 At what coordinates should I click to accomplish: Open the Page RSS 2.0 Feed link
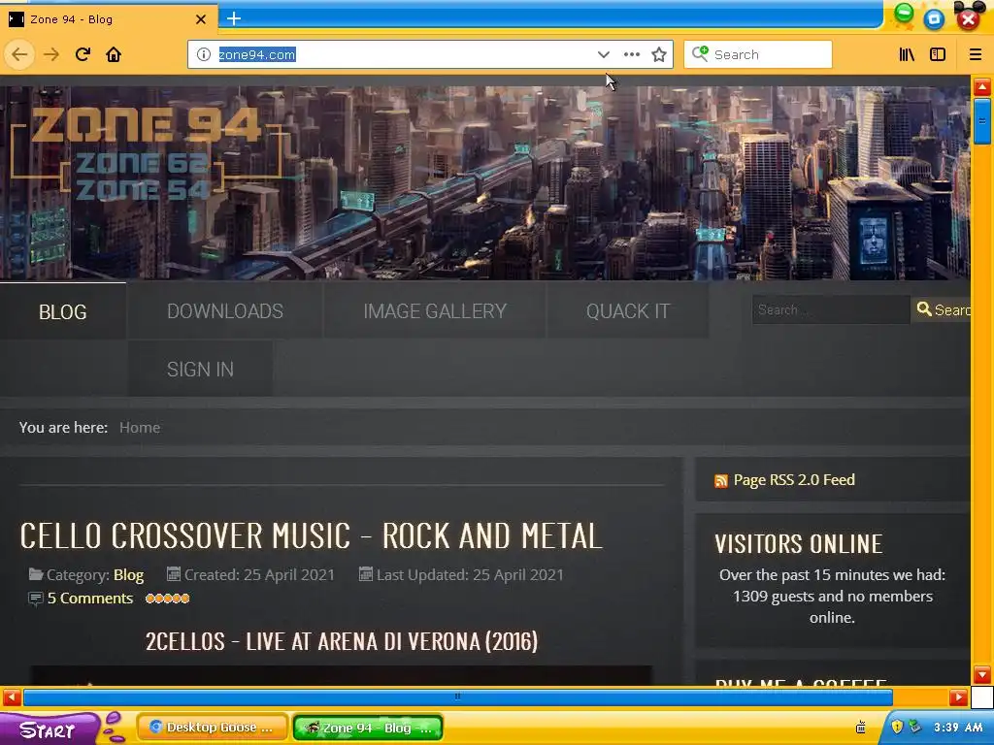coord(794,479)
